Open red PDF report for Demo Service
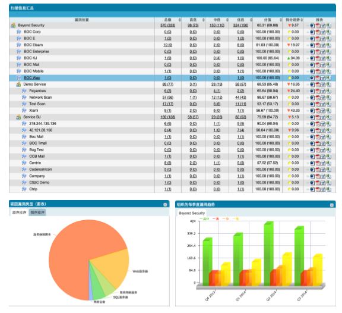342x313 pixels. coord(318,84)
